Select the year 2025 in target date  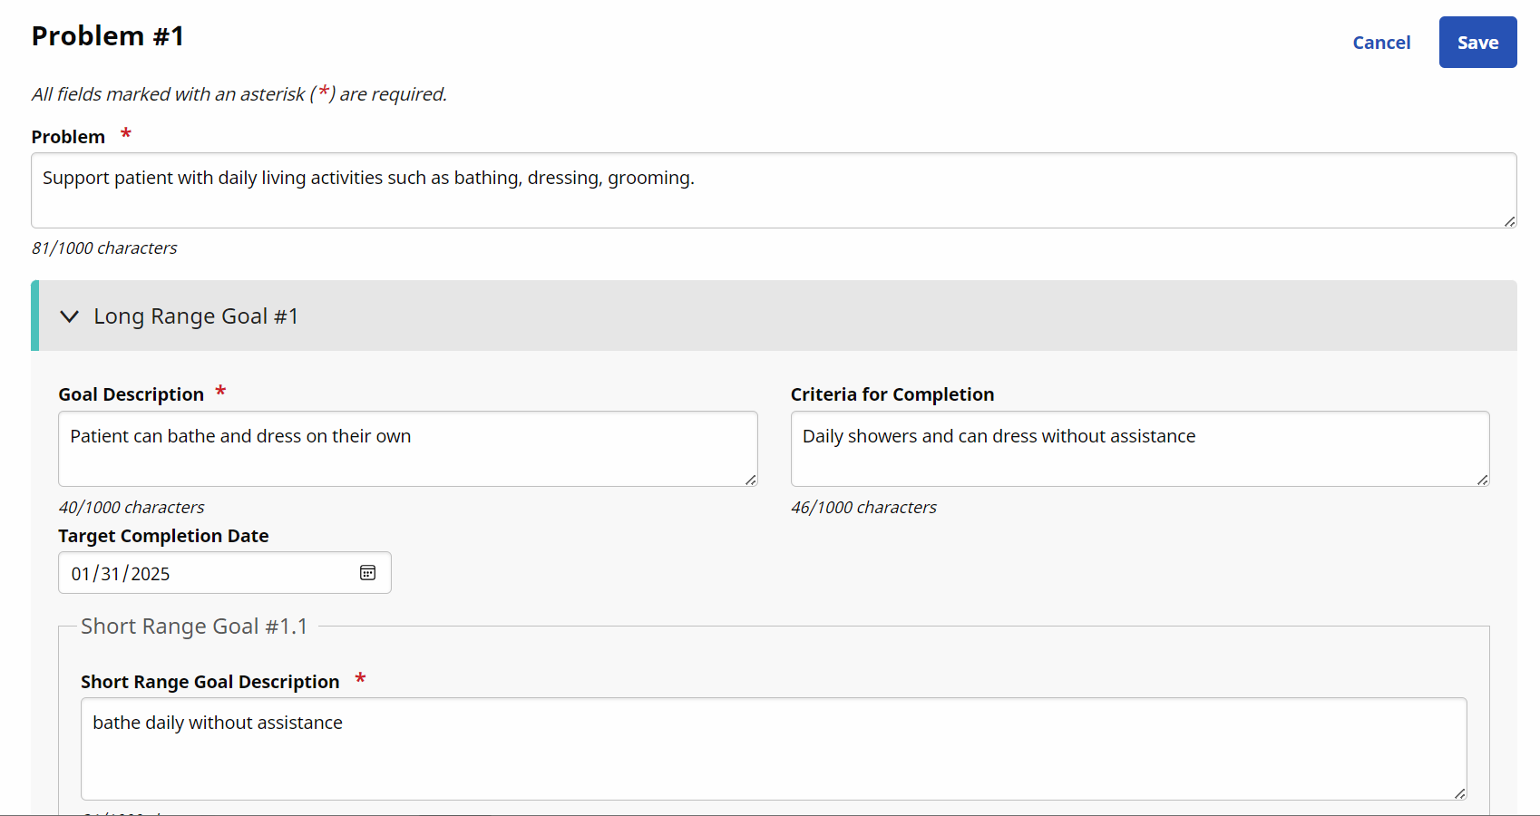[151, 574]
